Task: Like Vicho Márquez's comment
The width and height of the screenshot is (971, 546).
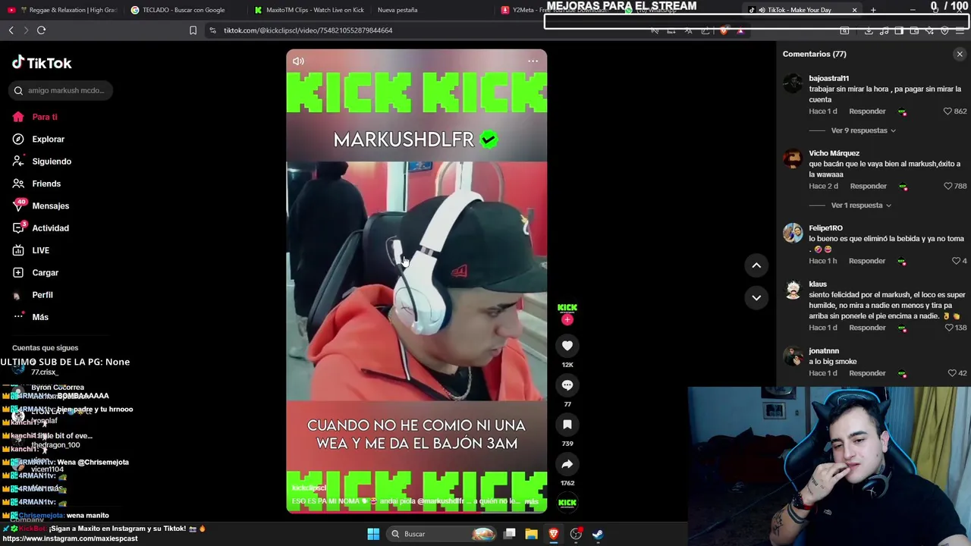Action: [947, 187]
